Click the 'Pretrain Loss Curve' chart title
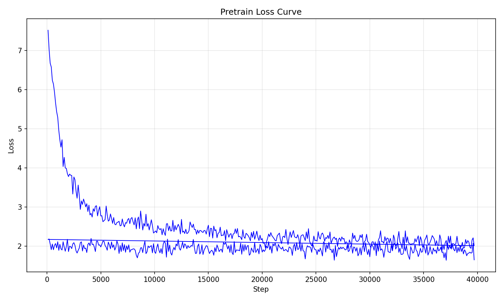This screenshot has height=301, width=503. pos(261,12)
